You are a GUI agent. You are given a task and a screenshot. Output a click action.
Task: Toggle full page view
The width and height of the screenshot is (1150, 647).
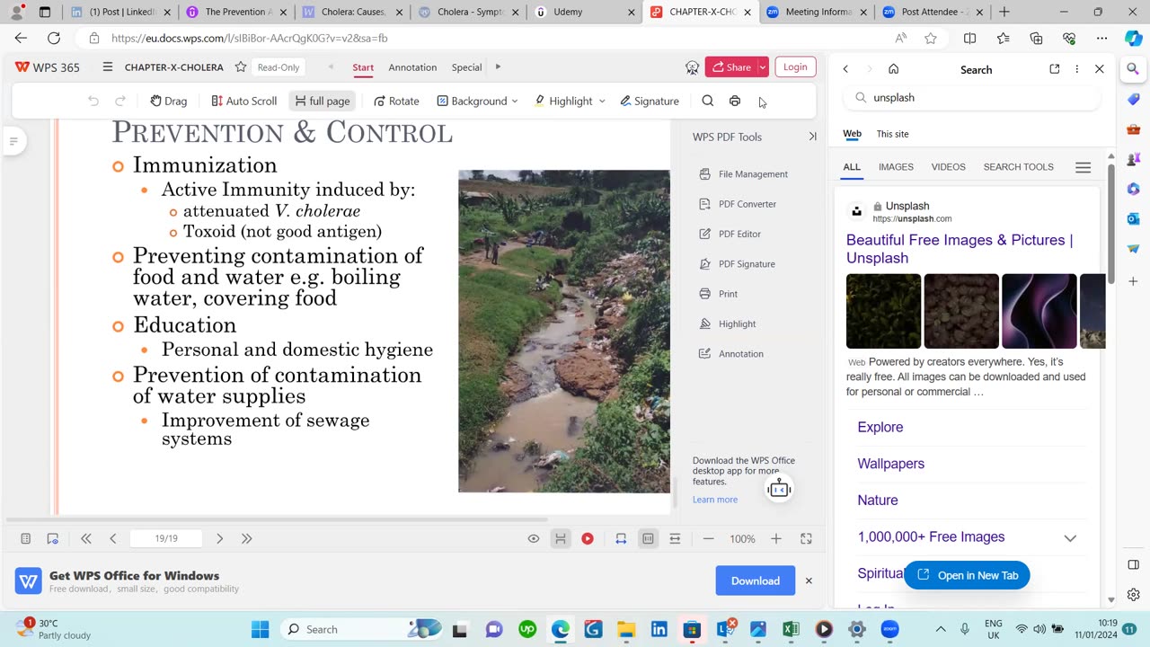click(x=323, y=101)
